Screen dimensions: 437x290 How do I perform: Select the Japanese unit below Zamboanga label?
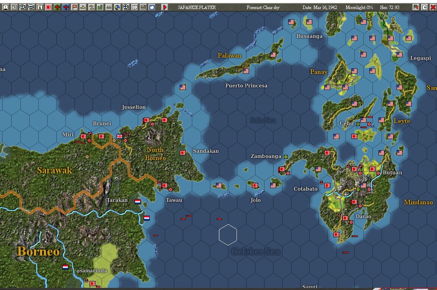tap(281, 169)
